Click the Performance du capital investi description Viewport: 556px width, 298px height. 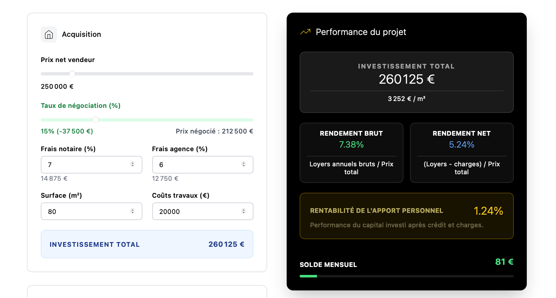coord(397,225)
